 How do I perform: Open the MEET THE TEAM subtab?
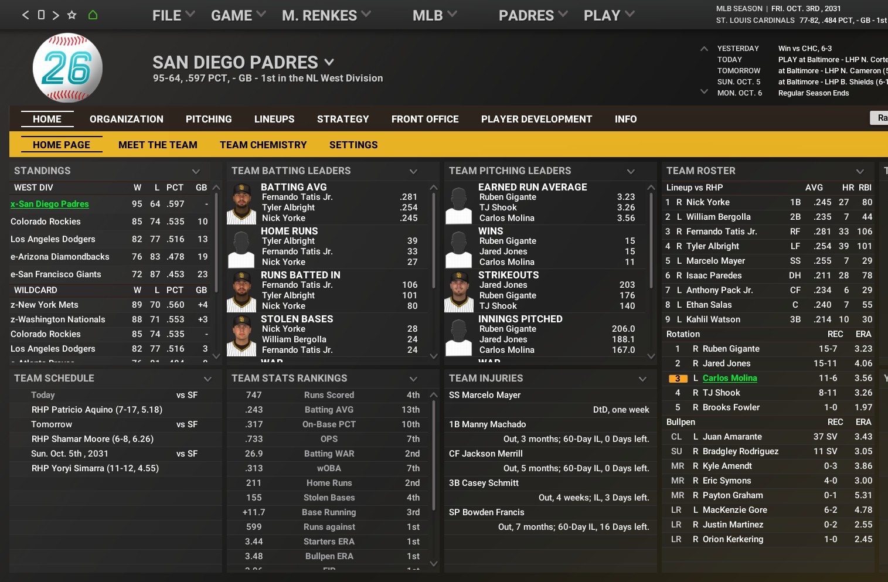pyautogui.click(x=158, y=145)
